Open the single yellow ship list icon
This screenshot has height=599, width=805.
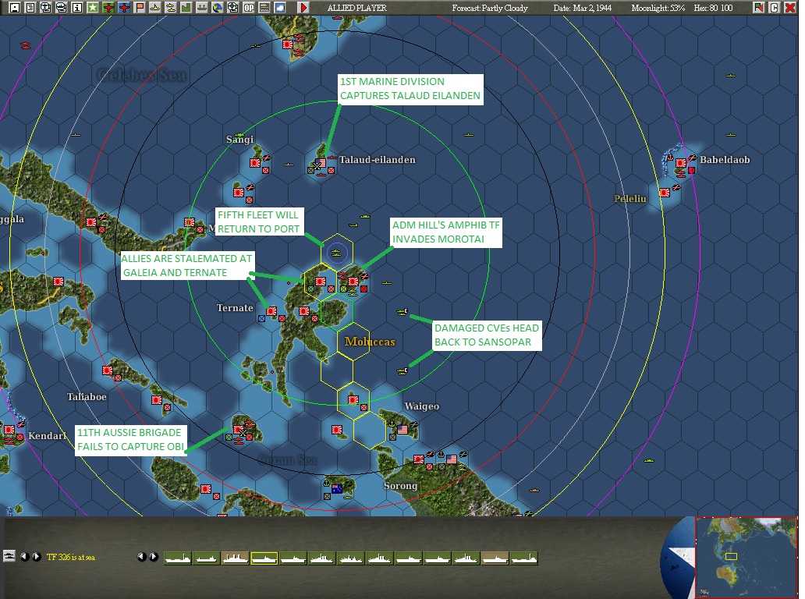(x=155, y=7)
